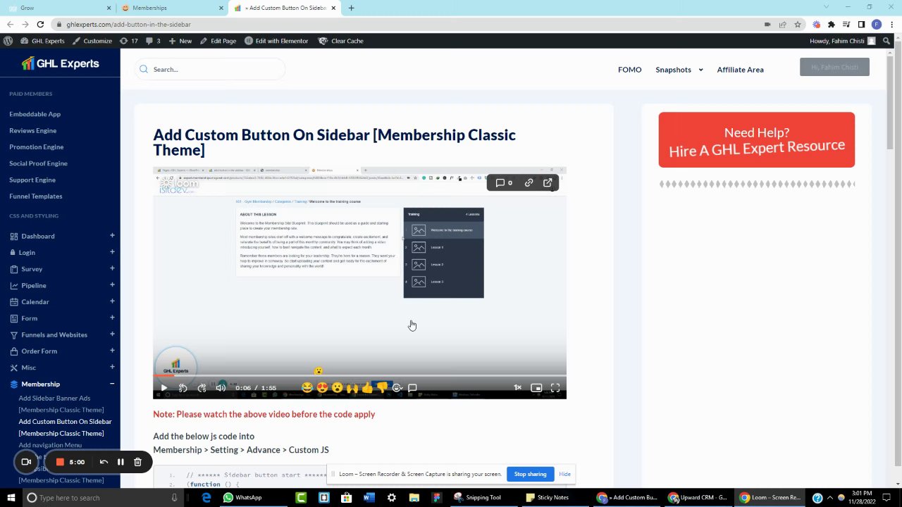Hide the Loom sharing notification
Viewport: 902px width, 507px height.
[x=564, y=474]
